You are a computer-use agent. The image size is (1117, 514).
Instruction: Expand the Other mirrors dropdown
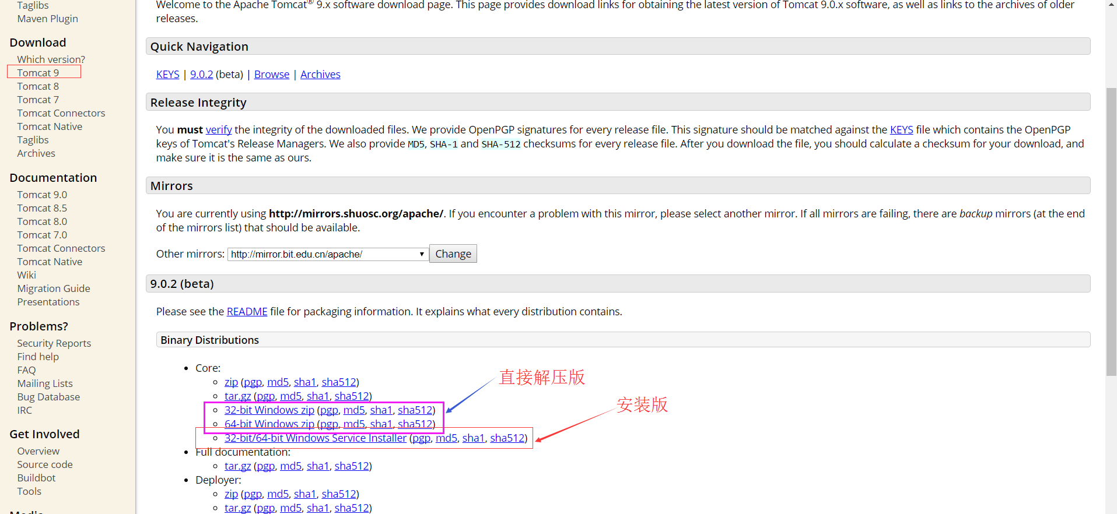(x=328, y=254)
